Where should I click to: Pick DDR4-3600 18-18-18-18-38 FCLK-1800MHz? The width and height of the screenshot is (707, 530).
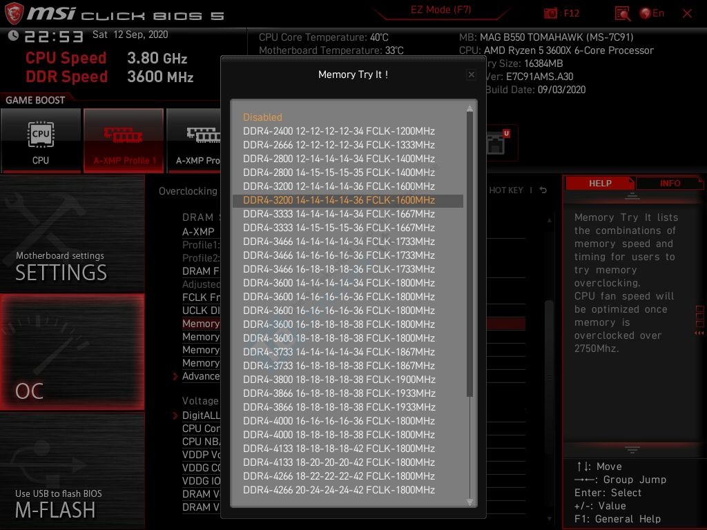click(348, 338)
